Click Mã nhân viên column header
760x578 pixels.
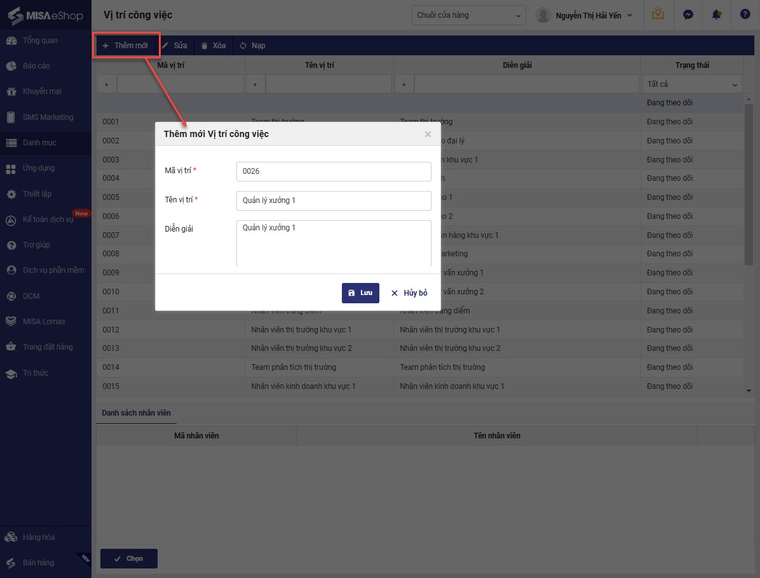[x=196, y=436]
